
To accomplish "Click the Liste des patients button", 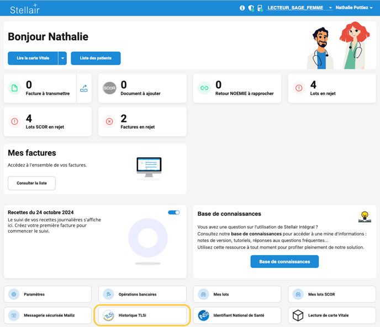I will [96, 58].
